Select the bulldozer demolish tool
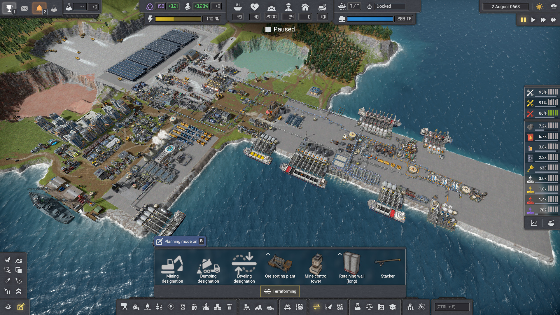560x315 pixels. point(19,260)
